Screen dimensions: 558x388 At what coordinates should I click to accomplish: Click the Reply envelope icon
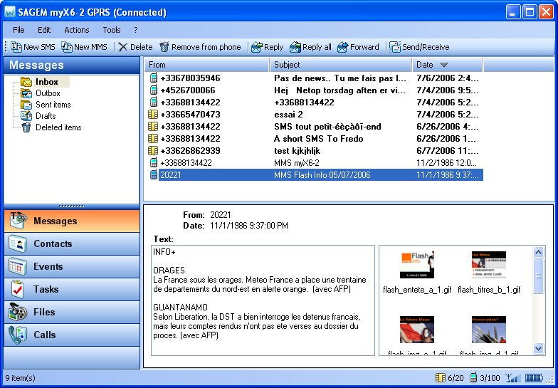coord(257,47)
